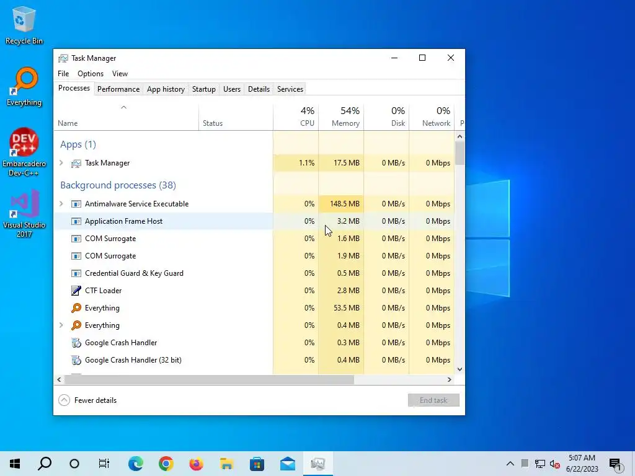Click the horizontal scrollbar left arrow
635x476 pixels.
tap(59, 380)
